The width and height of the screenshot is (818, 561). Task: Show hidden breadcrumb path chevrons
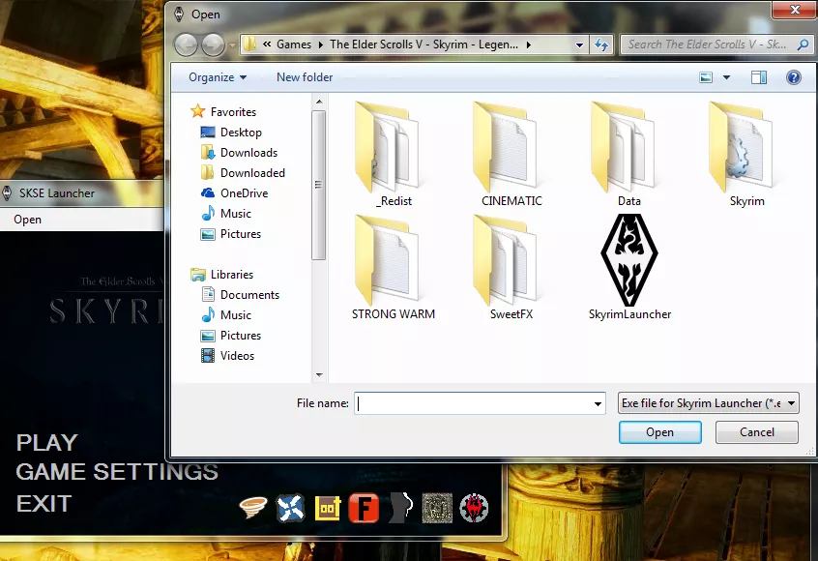267,44
